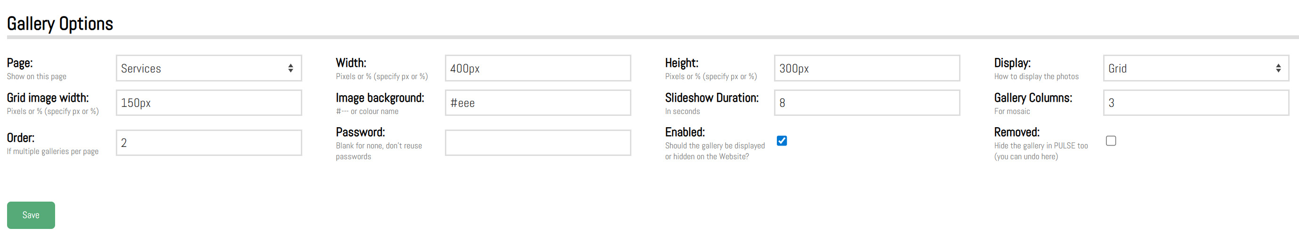Uncheck the Enabled checkbox

pos(782,141)
